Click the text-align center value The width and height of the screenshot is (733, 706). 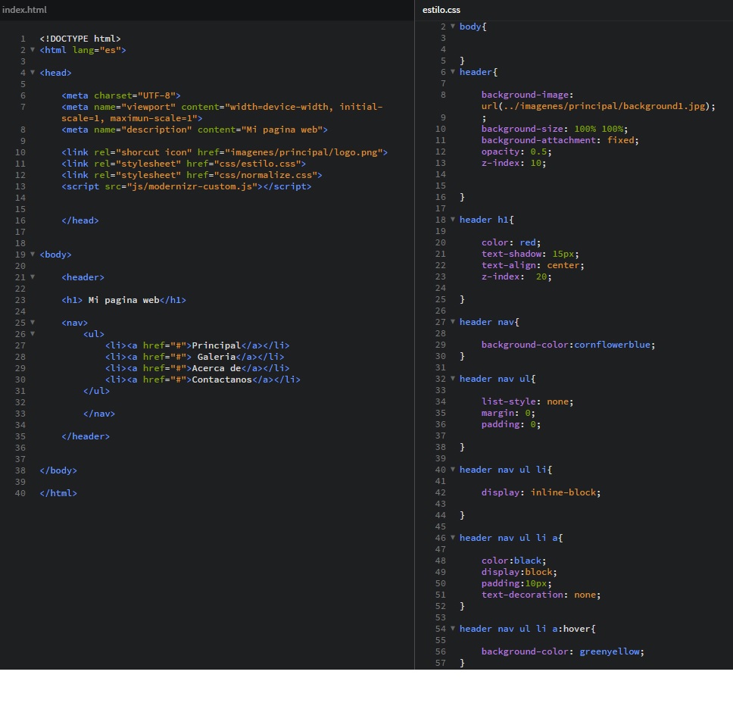point(563,265)
